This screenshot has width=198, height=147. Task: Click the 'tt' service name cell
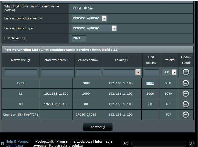click(21, 94)
